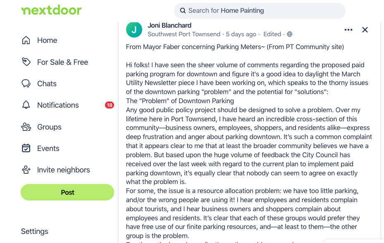Go to the For Sale & Free page
The height and width of the screenshot is (243, 384).
point(62,62)
